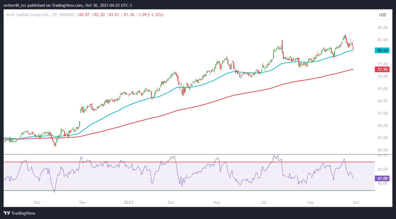Click the 45.00 price axis label

(382, 138)
